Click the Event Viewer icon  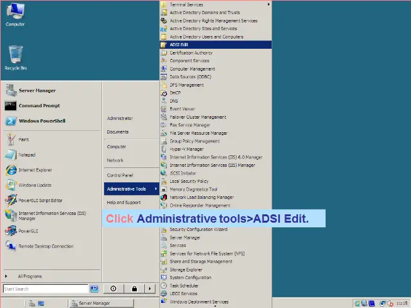tap(164, 109)
